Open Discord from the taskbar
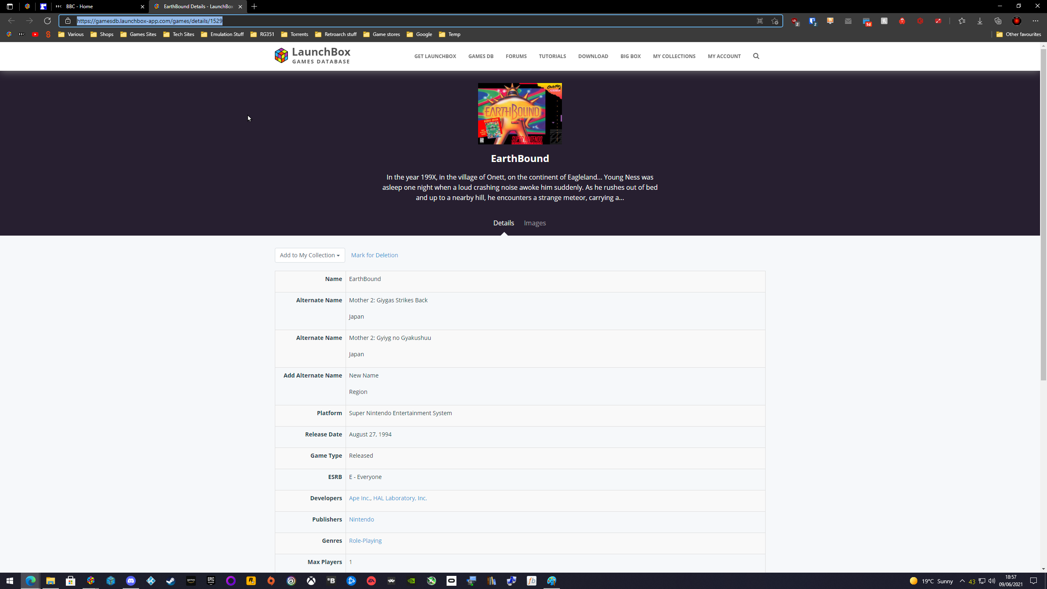Image resolution: width=1047 pixels, height=589 pixels. [131, 581]
